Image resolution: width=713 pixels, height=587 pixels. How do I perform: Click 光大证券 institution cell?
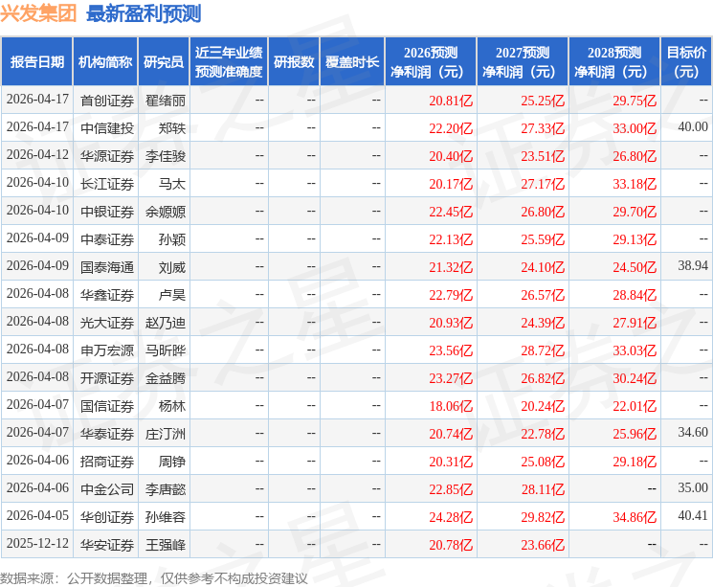coord(107,323)
